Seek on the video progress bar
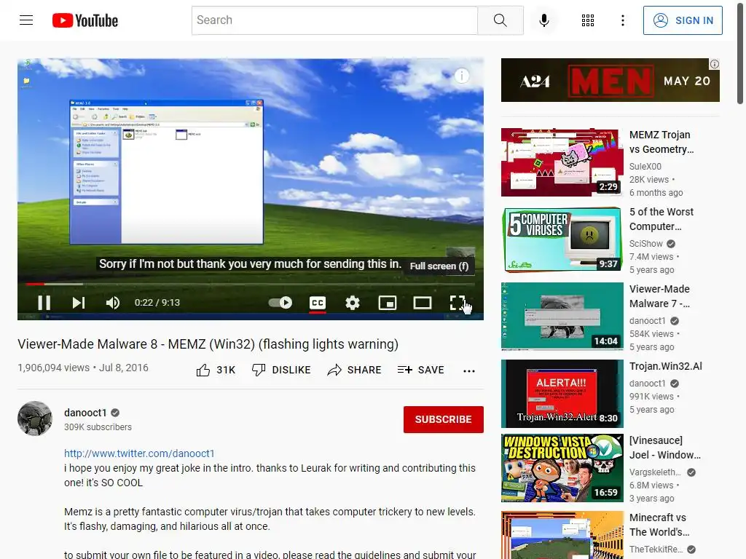This screenshot has height=559, width=746. (251, 285)
